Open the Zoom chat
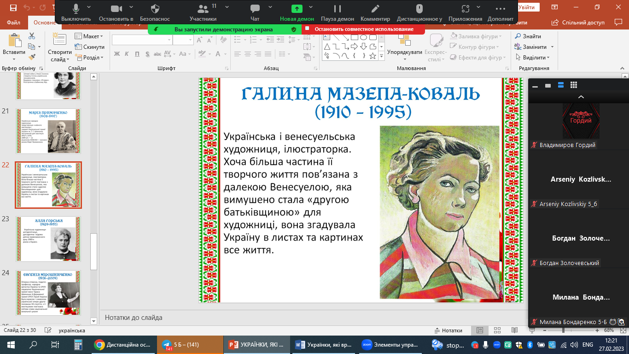 tap(255, 12)
